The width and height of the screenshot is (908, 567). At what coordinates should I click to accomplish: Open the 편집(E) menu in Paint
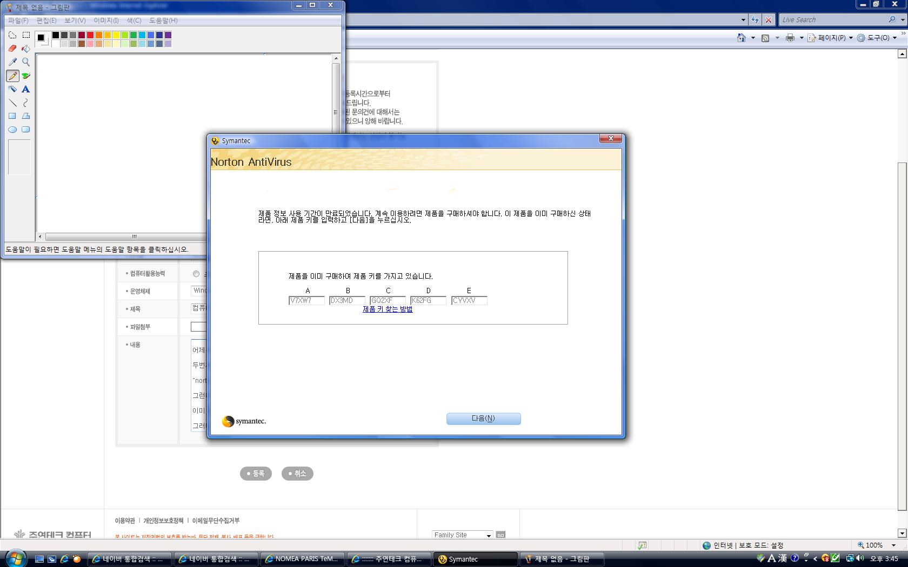click(x=46, y=21)
